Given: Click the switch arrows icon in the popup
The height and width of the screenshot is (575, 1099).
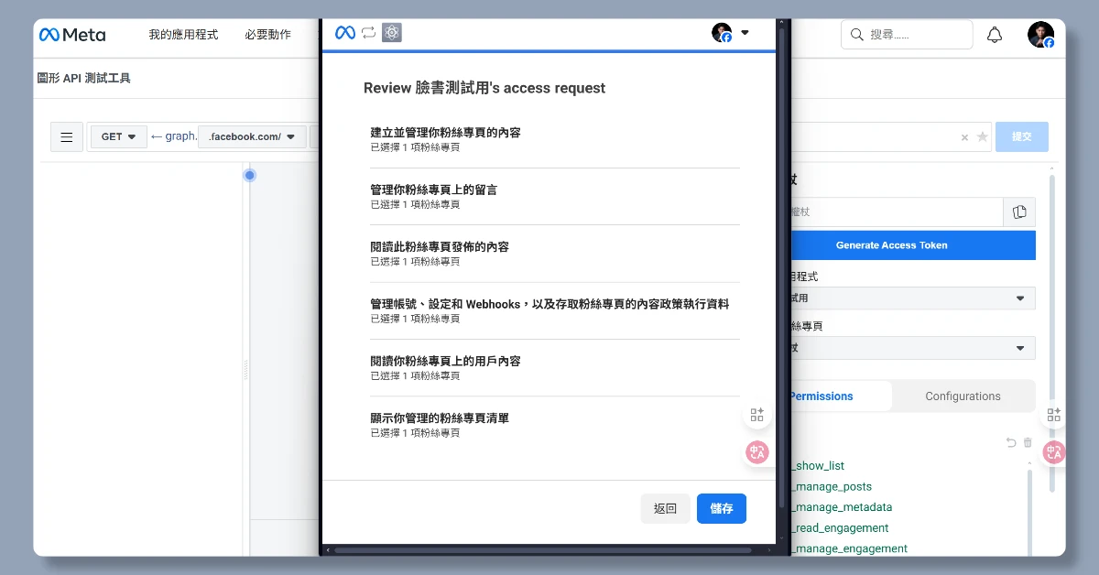Looking at the screenshot, I should coord(368,33).
